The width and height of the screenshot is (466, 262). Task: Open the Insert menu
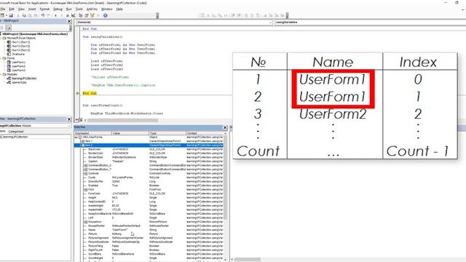tap(32, 9)
